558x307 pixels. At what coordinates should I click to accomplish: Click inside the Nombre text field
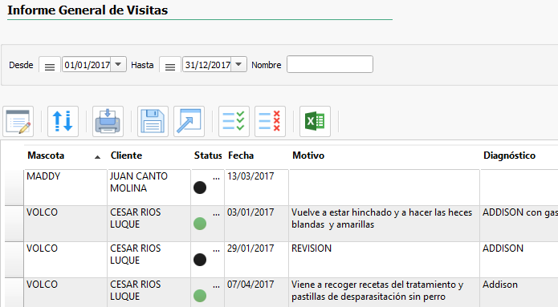tap(330, 64)
